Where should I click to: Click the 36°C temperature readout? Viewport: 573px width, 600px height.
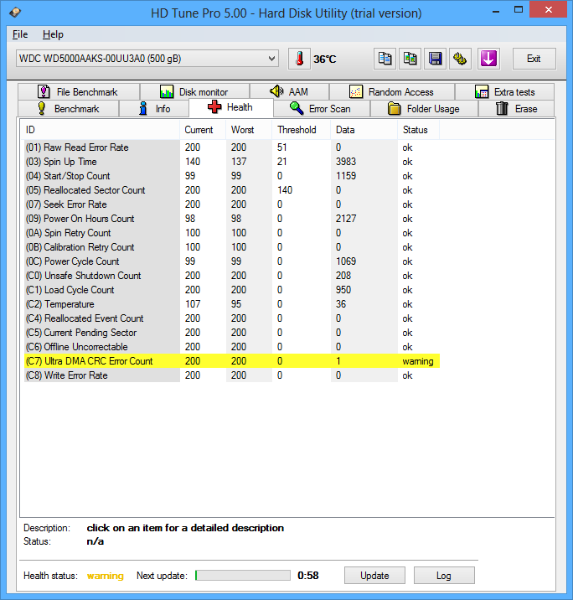pyautogui.click(x=325, y=59)
